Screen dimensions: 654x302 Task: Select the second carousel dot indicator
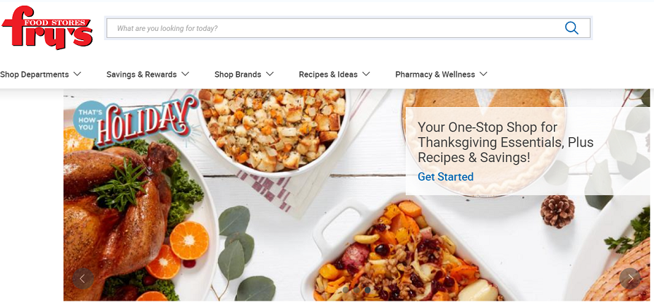(356, 289)
